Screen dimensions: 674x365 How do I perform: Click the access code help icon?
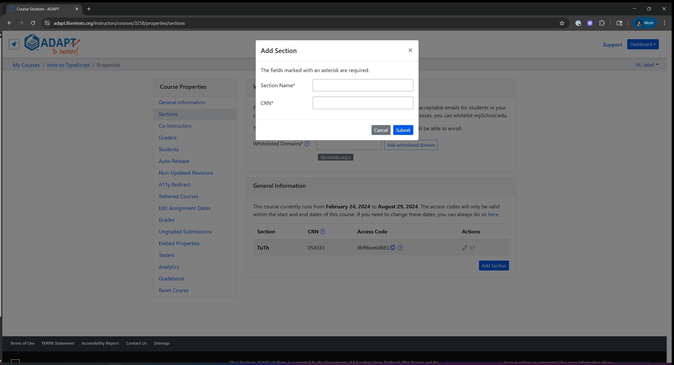(400, 248)
